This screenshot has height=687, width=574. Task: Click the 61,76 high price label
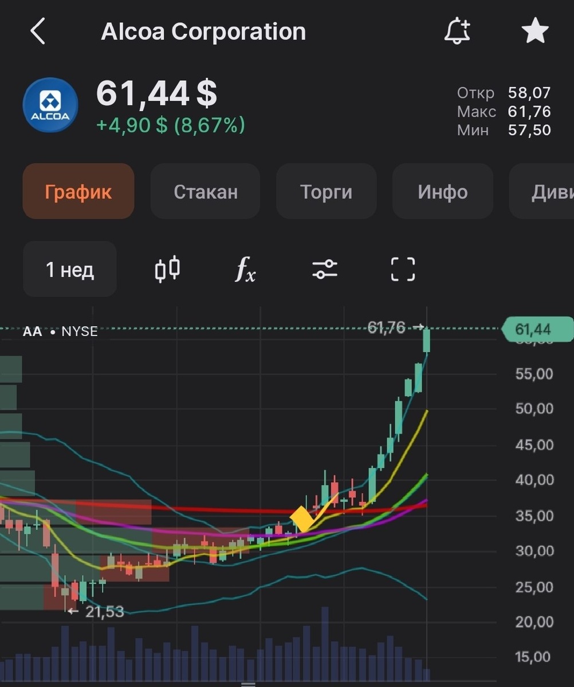click(x=387, y=327)
